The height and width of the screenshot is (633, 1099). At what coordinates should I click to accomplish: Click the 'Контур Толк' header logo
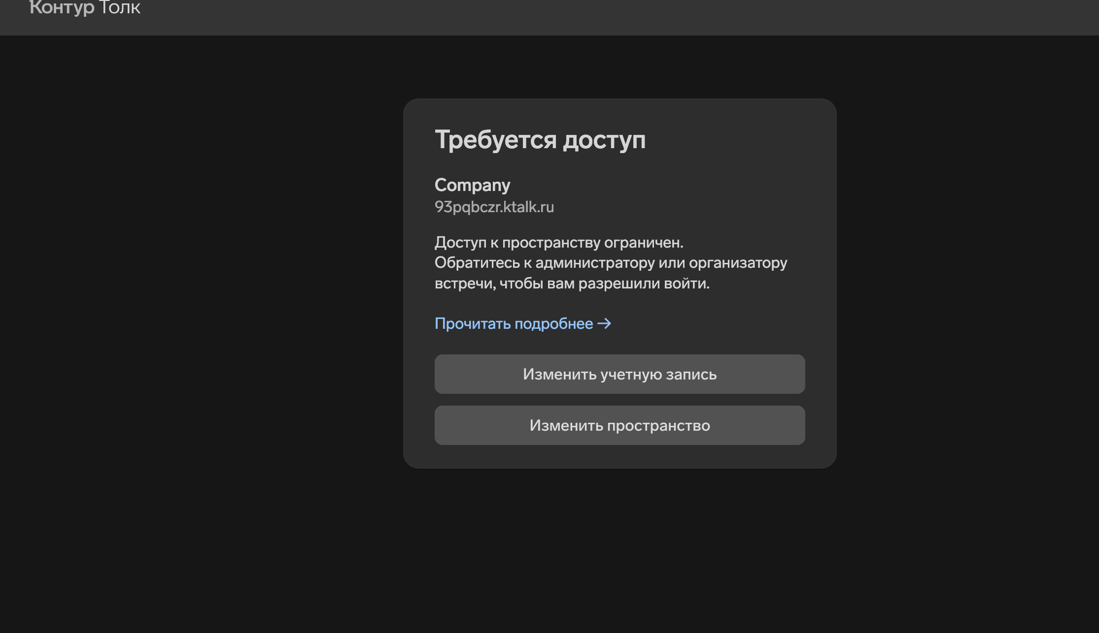85,8
